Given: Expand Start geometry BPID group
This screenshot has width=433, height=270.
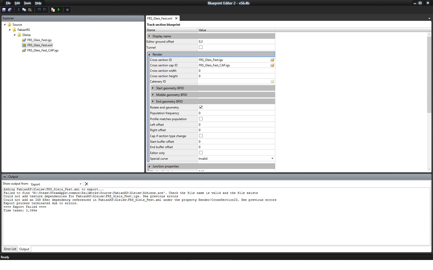Looking at the screenshot, I should (153, 88).
